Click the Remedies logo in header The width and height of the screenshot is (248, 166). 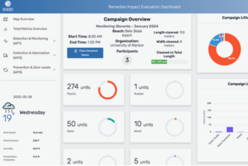click(8, 6)
